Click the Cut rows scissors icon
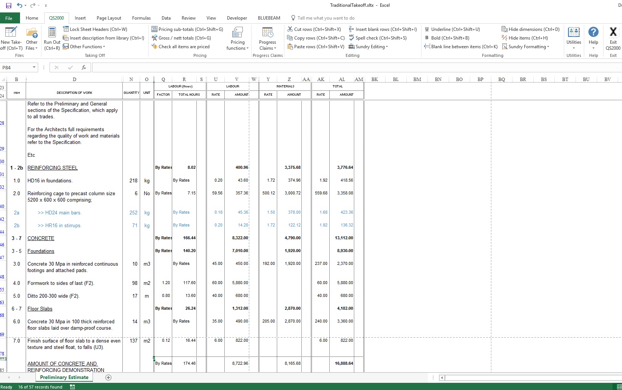This screenshot has width=622, height=390. pyautogui.click(x=290, y=29)
